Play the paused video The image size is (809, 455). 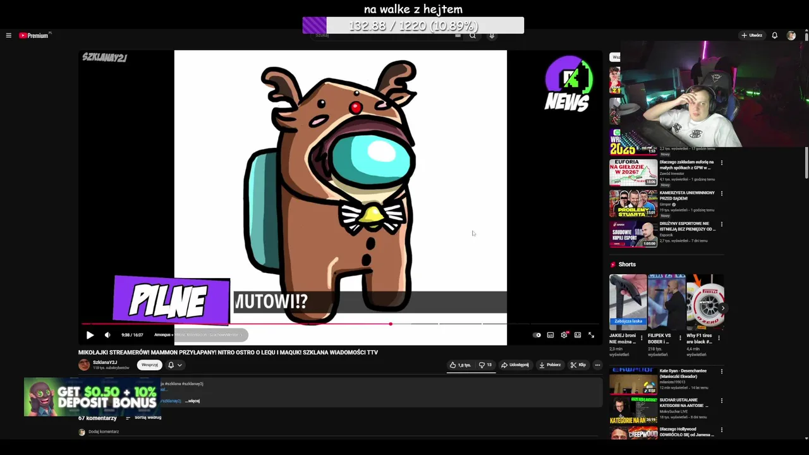[90, 335]
